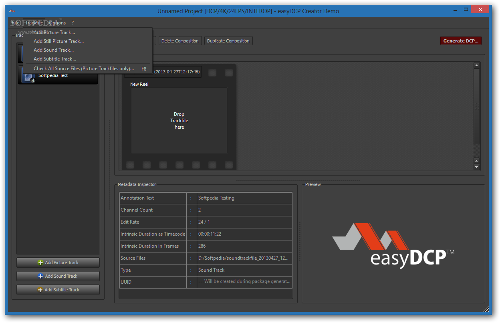Click the Add Picture Track button

coord(58,262)
